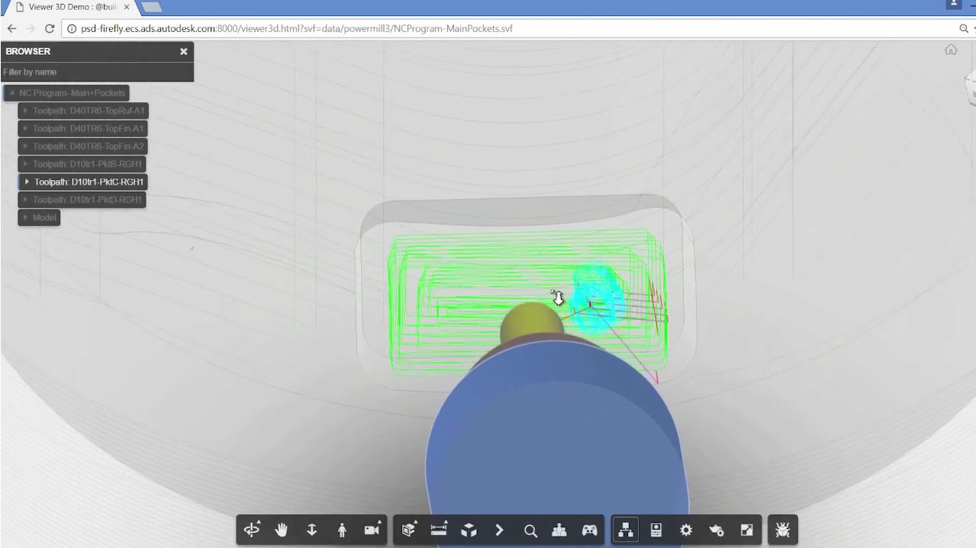Select Toolpath: D40TR6-TopFin-A2 in browser
The width and height of the screenshot is (976, 548).
tap(88, 147)
